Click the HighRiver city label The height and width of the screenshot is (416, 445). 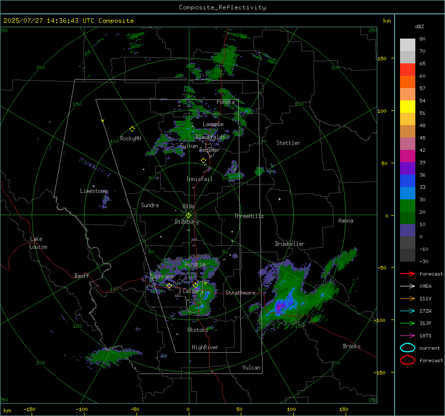(205, 347)
